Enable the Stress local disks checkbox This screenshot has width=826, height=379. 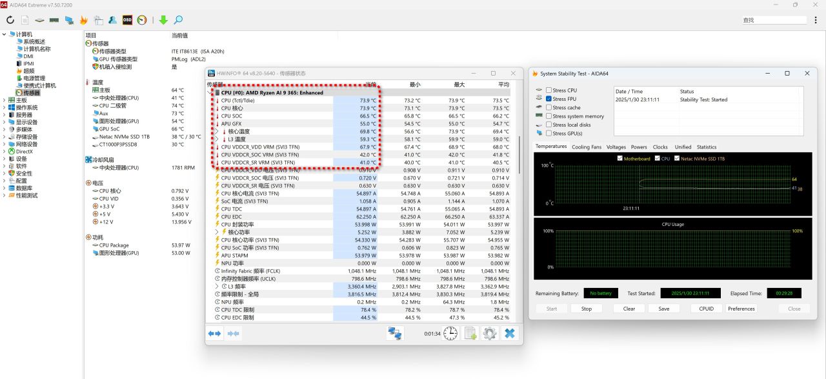click(x=549, y=125)
